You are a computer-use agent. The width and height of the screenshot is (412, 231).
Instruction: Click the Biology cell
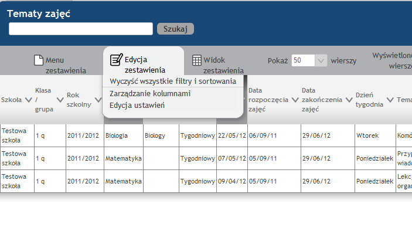tap(161, 135)
